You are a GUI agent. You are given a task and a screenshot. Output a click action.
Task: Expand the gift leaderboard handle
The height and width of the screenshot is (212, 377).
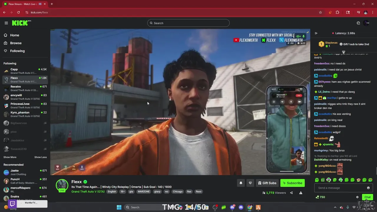coord(343,52)
